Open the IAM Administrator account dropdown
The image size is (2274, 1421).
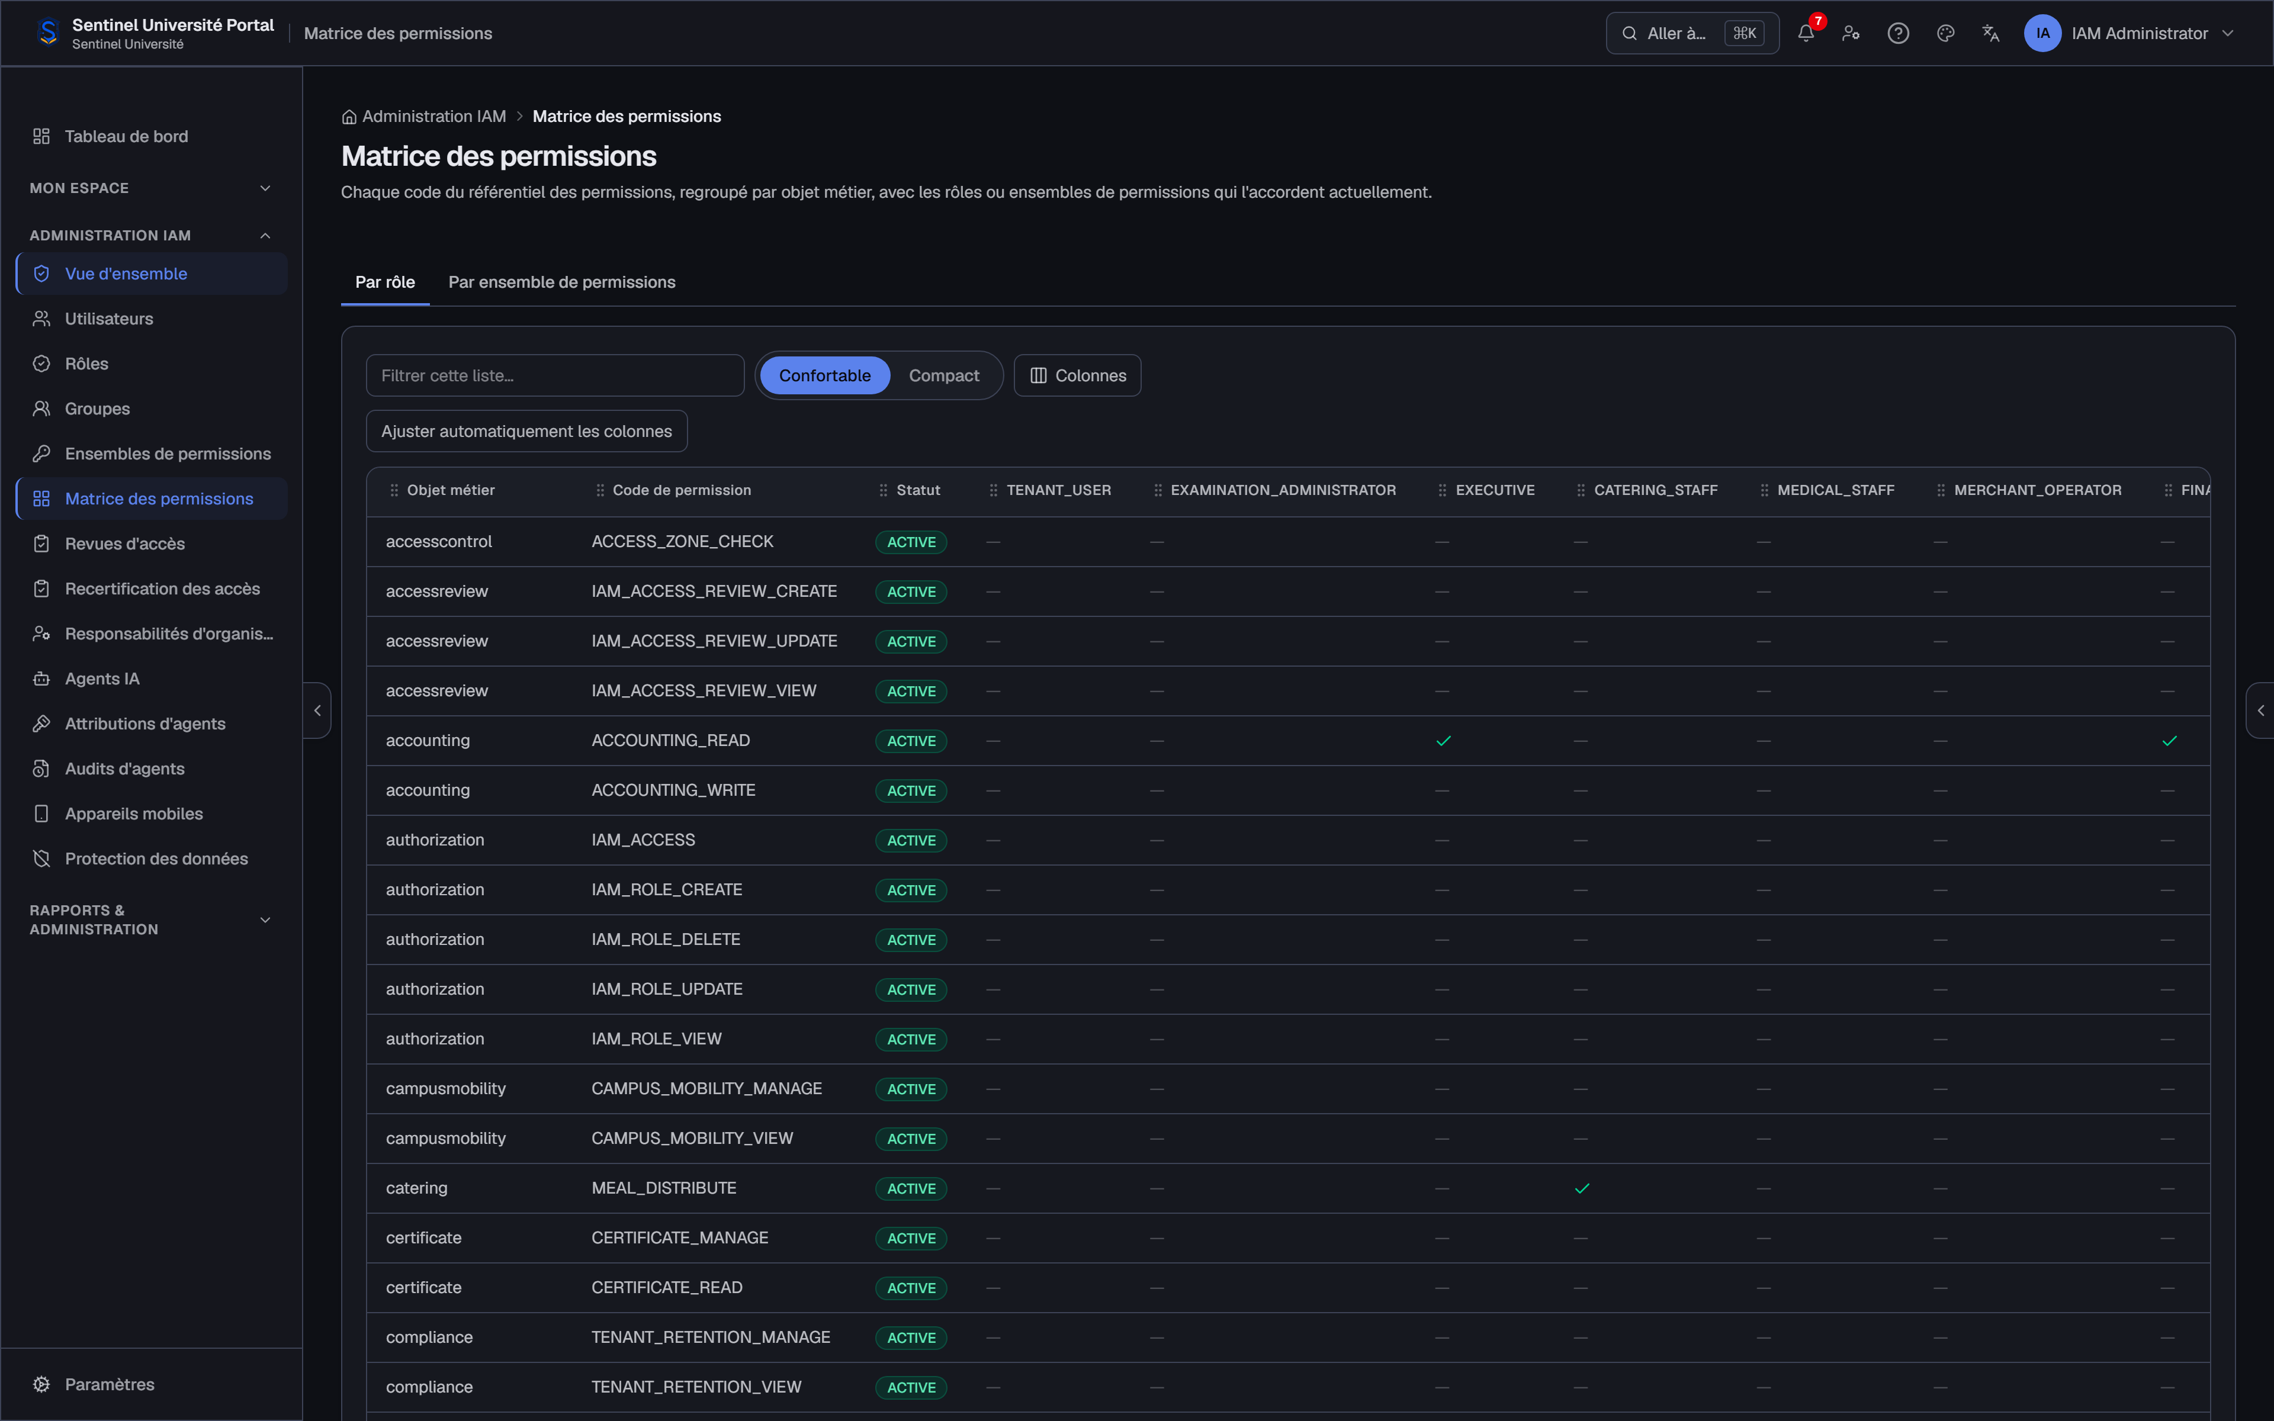2130,33
